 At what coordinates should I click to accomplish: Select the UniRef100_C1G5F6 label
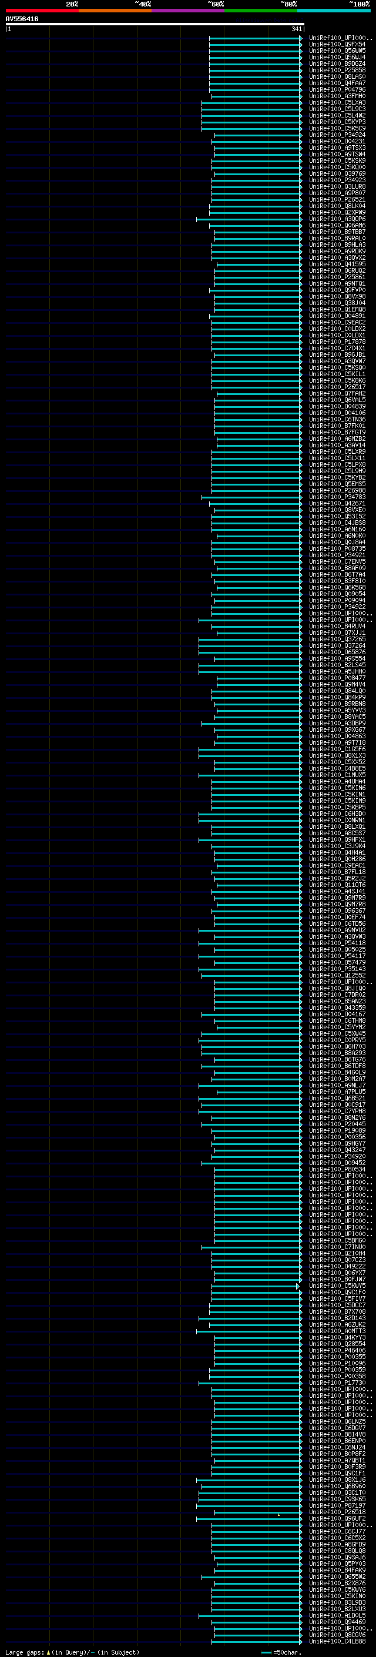pyautogui.click(x=337, y=749)
